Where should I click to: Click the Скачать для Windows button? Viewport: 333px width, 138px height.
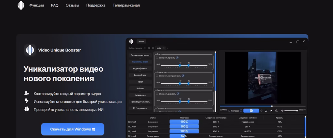pyautogui.click(x=73, y=129)
